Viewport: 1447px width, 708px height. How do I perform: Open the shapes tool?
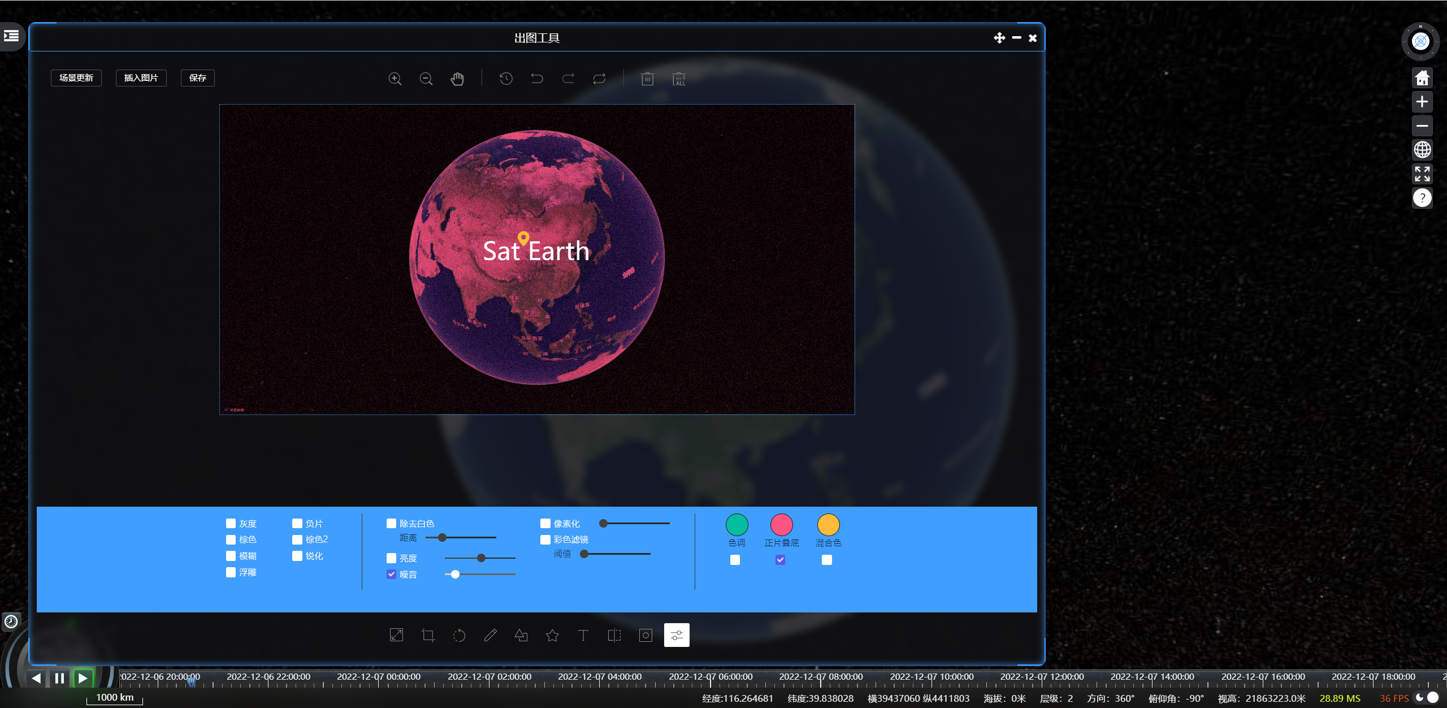click(521, 635)
